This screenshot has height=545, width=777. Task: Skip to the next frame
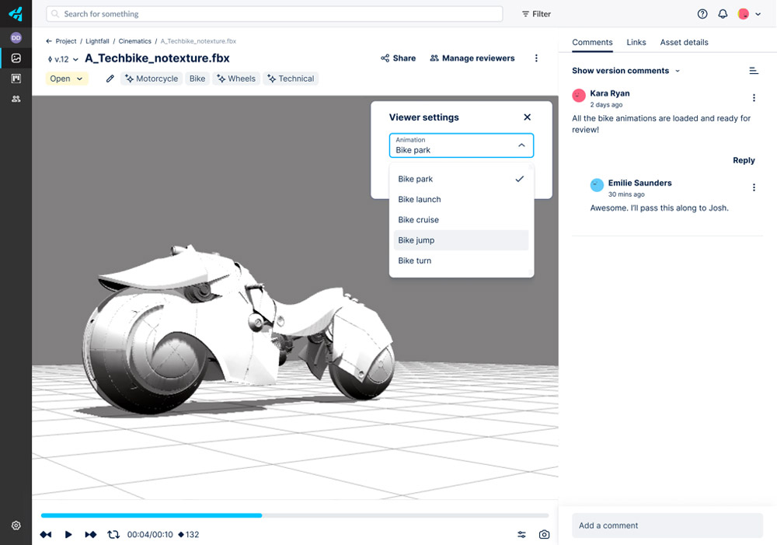[x=90, y=534]
